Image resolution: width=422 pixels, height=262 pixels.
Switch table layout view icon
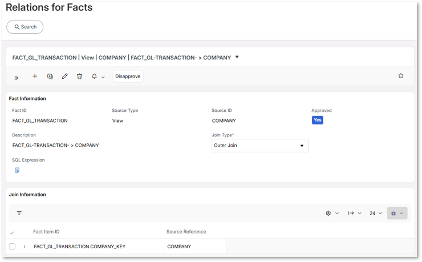[x=393, y=213]
